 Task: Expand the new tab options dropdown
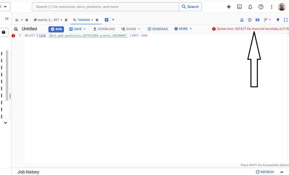(113, 20)
